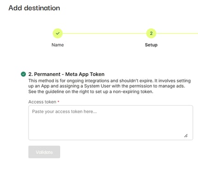This screenshot has height=174, width=198.
Task: Click the Add destination page title
Action: [34, 8]
